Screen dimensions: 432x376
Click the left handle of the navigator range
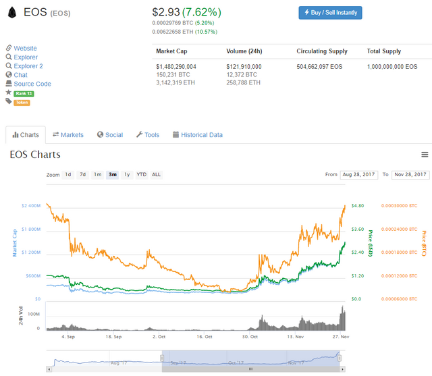point(162,358)
